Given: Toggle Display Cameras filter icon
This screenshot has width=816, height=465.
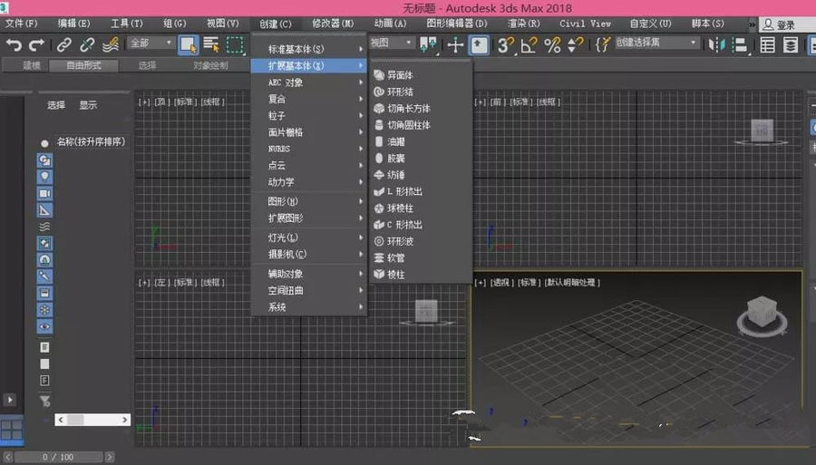Looking at the screenshot, I should pyautogui.click(x=44, y=193).
